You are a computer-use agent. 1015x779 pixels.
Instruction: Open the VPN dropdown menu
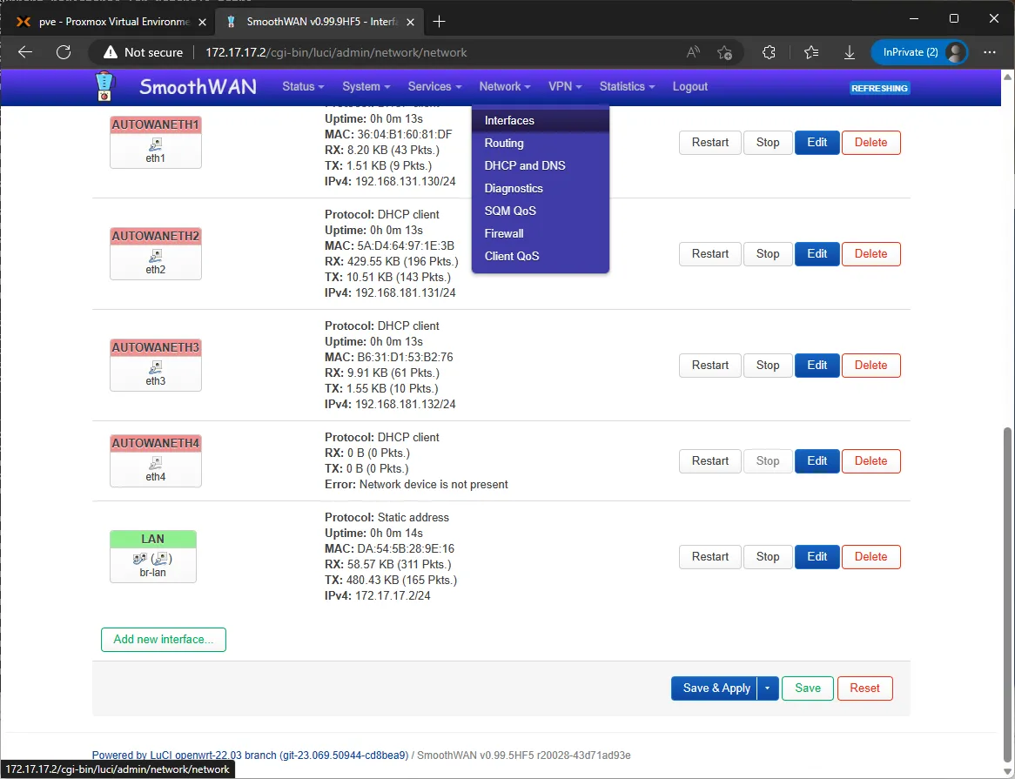tap(565, 87)
